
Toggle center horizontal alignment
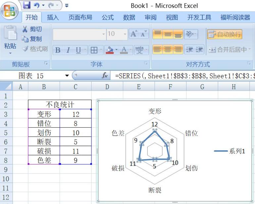(x=168, y=50)
